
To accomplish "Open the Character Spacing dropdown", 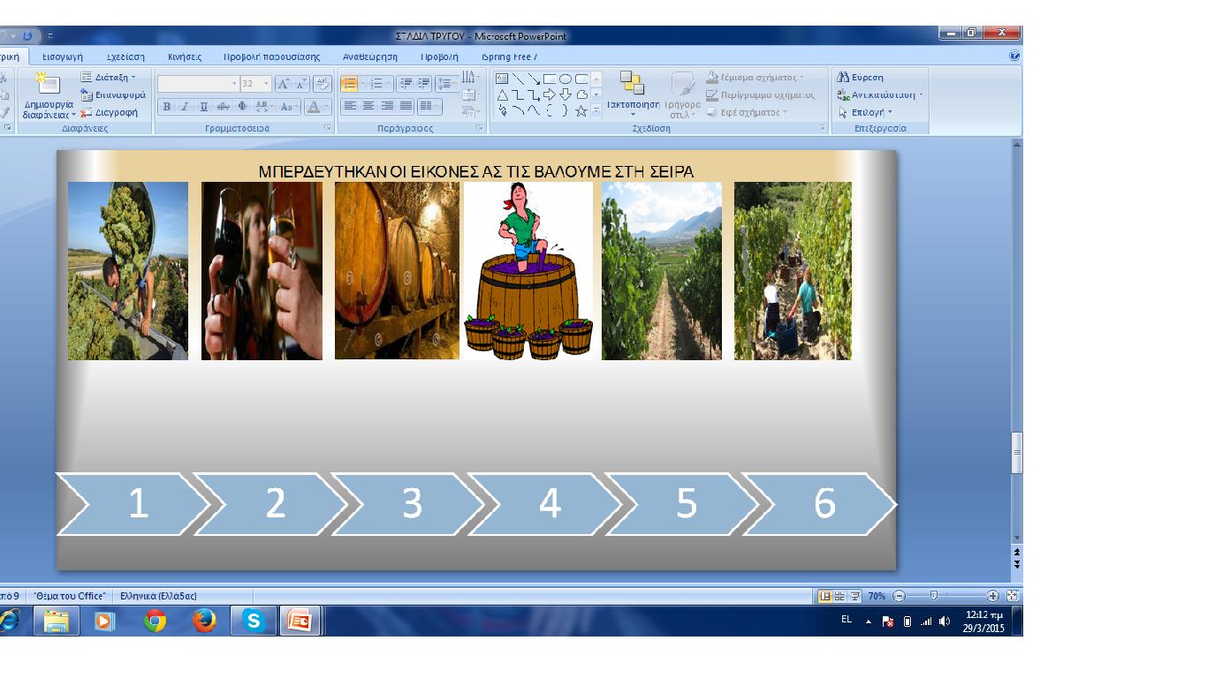I will pos(264,107).
